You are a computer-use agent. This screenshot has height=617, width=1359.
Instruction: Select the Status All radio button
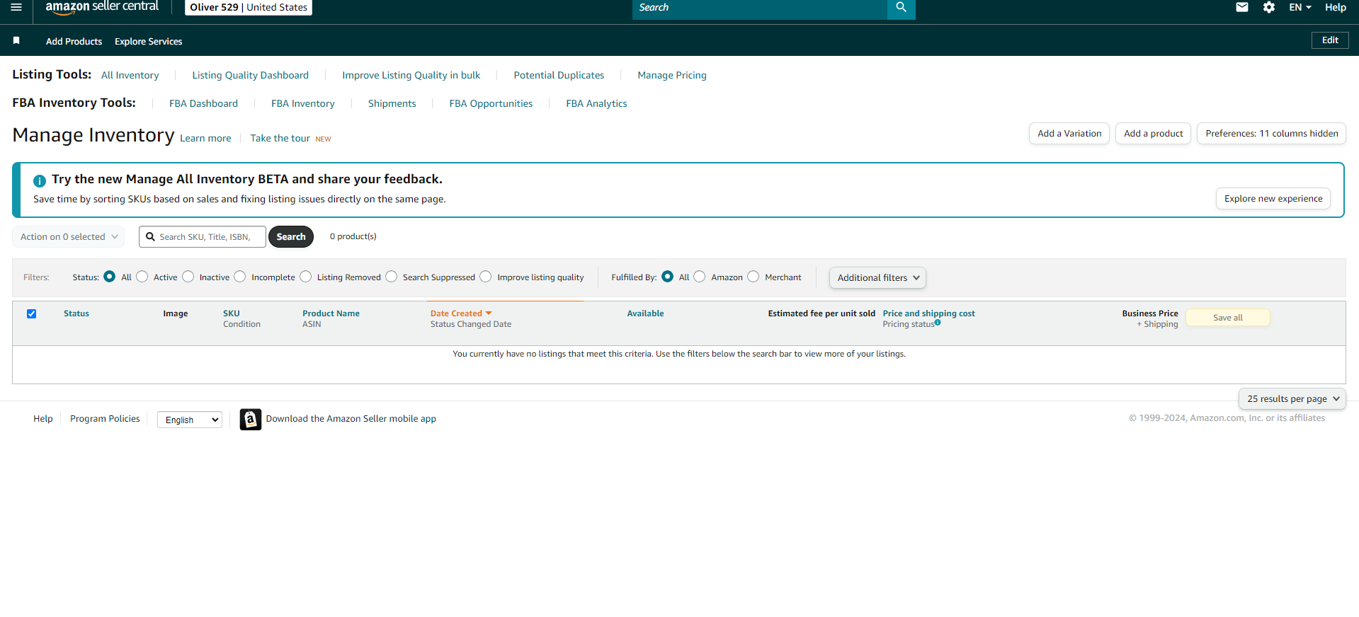[x=110, y=277]
